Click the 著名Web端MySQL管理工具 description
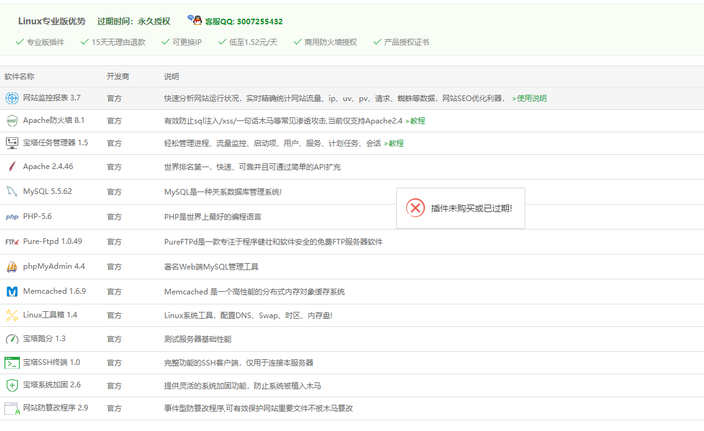The image size is (704, 431). [x=211, y=267]
